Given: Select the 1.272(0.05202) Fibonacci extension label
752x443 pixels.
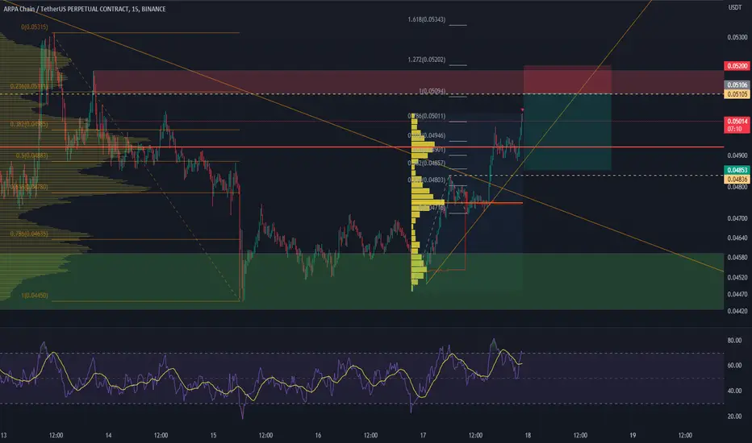Looking at the screenshot, I should click(426, 60).
